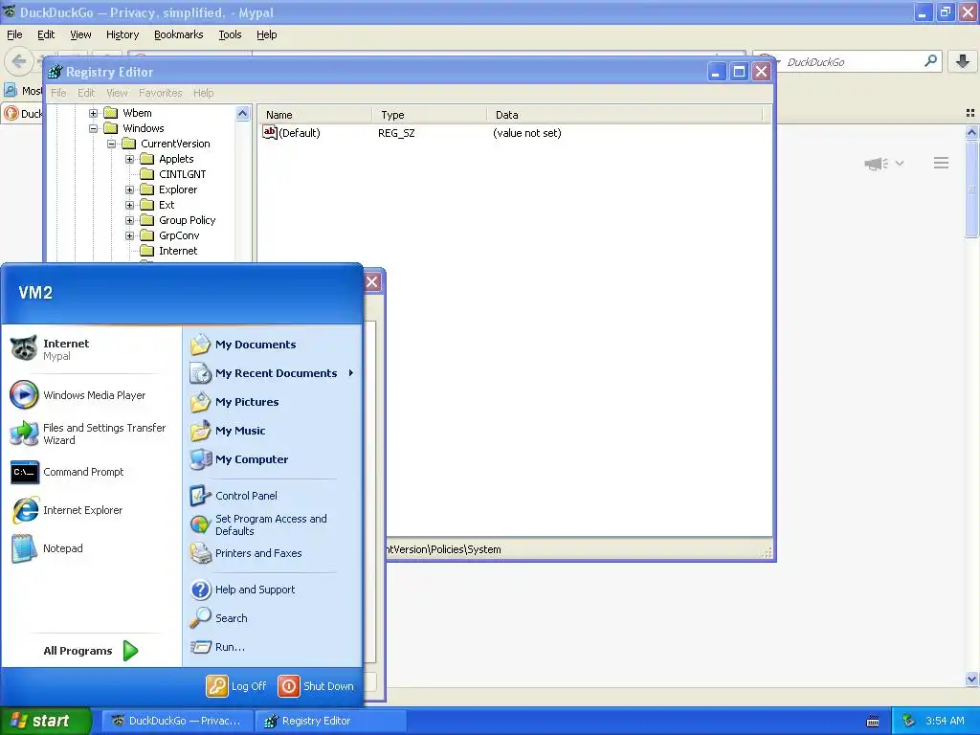Open Mypal Tools menu
The image size is (980, 735).
coord(230,34)
